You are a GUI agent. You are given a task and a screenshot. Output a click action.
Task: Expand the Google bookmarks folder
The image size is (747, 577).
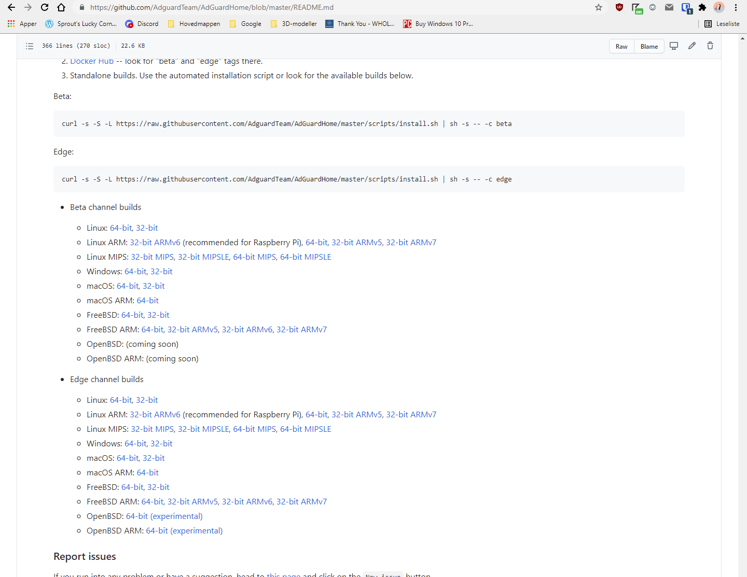tap(245, 23)
